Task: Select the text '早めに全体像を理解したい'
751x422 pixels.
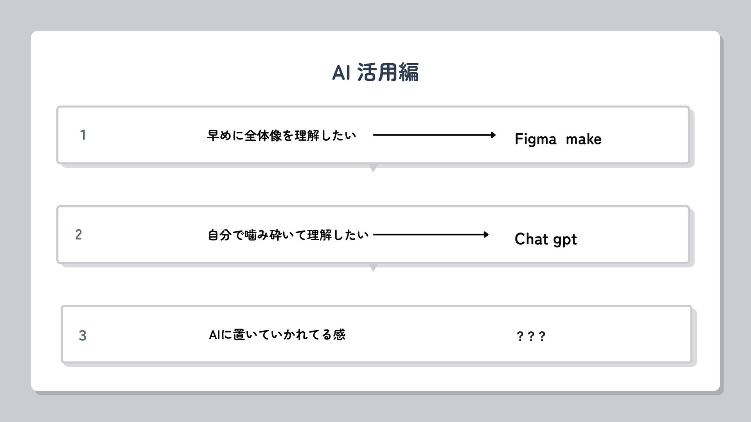Action: 281,136
